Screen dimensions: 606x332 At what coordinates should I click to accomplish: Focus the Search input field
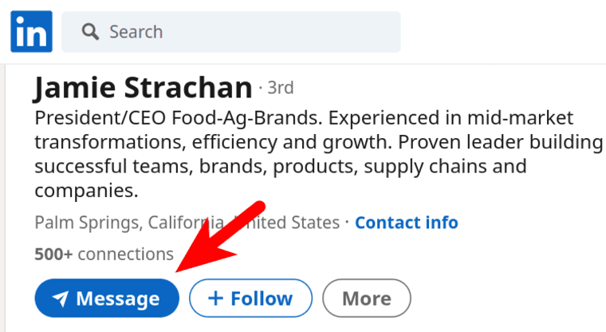(230, 32)
